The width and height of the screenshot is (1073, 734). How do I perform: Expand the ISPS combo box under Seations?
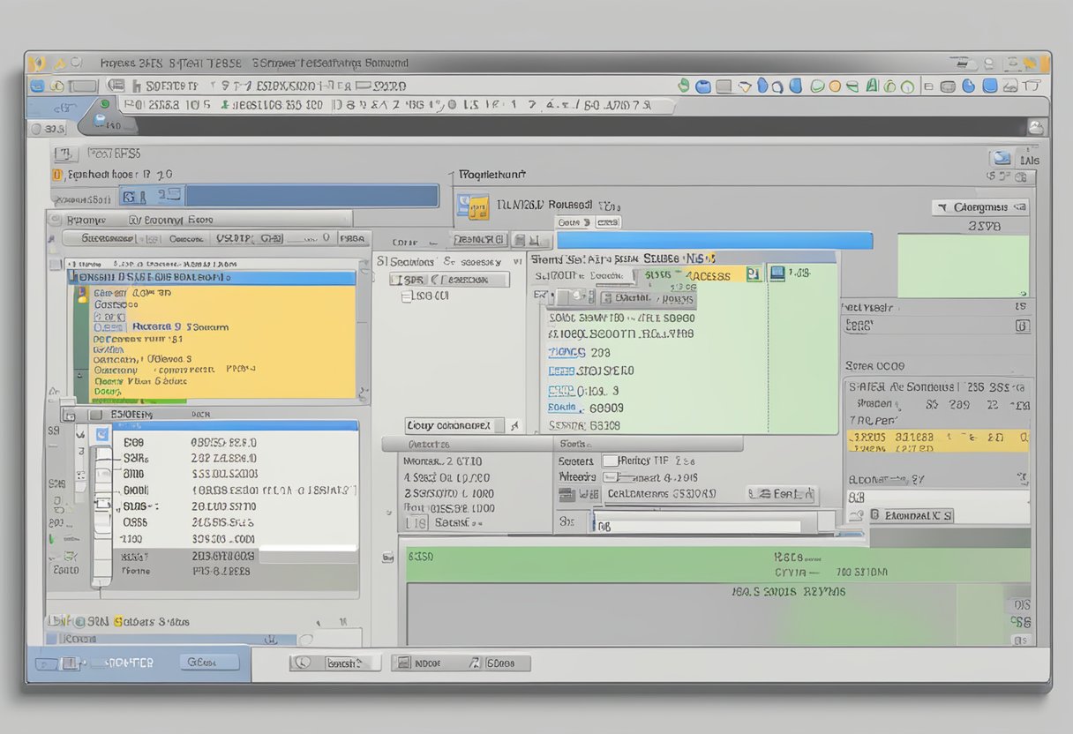click(x=450, y=280)
